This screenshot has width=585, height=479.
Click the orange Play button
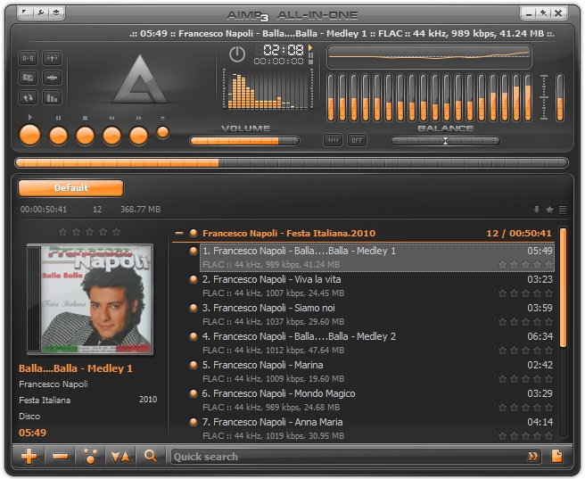(29, 135)
